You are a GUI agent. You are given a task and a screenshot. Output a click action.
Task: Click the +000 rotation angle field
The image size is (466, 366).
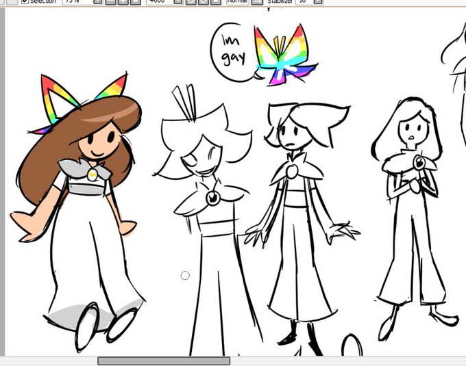(x=160, y=1)
